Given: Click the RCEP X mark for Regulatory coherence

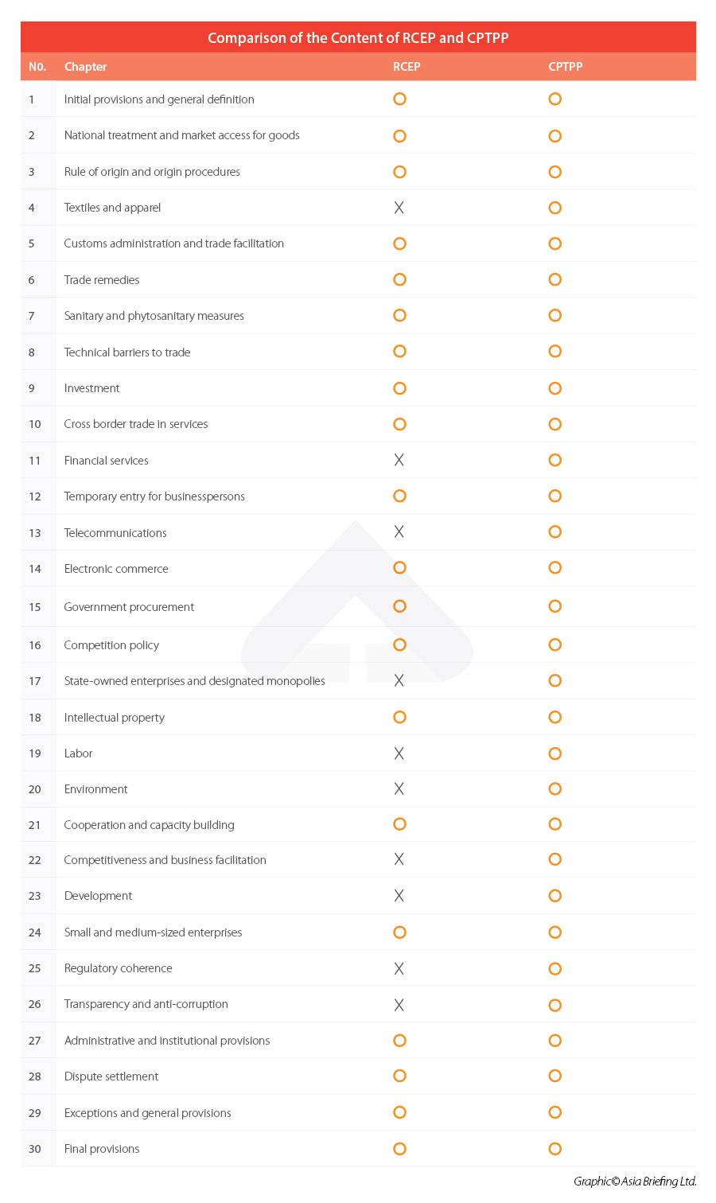Looking at the screenshot, I should [x=399, y=968].
